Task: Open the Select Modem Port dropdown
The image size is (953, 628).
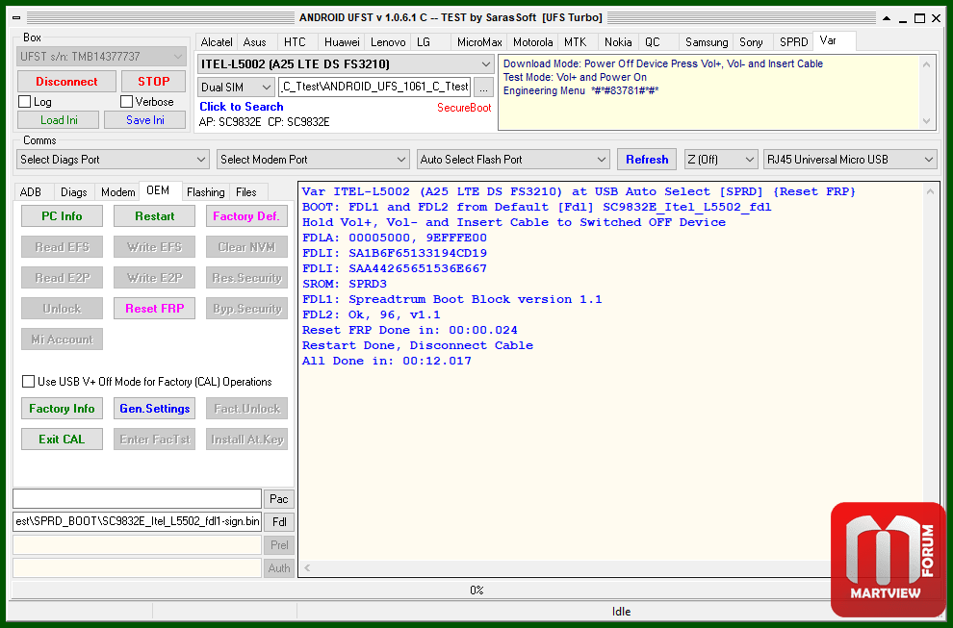Action: point(313,159)
